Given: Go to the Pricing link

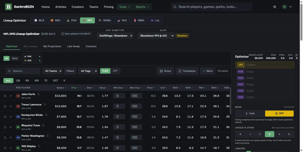Looking at the screenshot, I should tap(109, 7).
